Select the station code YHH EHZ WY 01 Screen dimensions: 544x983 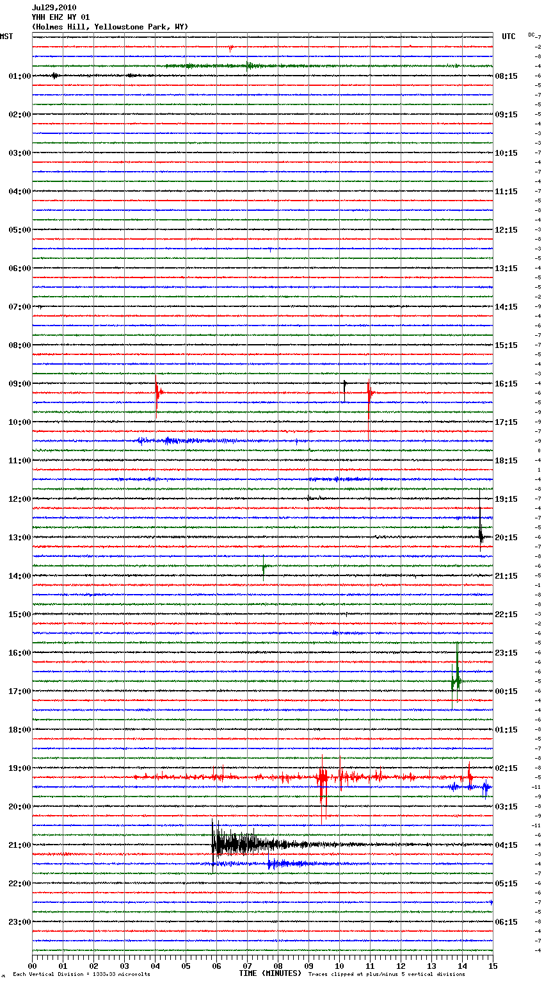61,17
